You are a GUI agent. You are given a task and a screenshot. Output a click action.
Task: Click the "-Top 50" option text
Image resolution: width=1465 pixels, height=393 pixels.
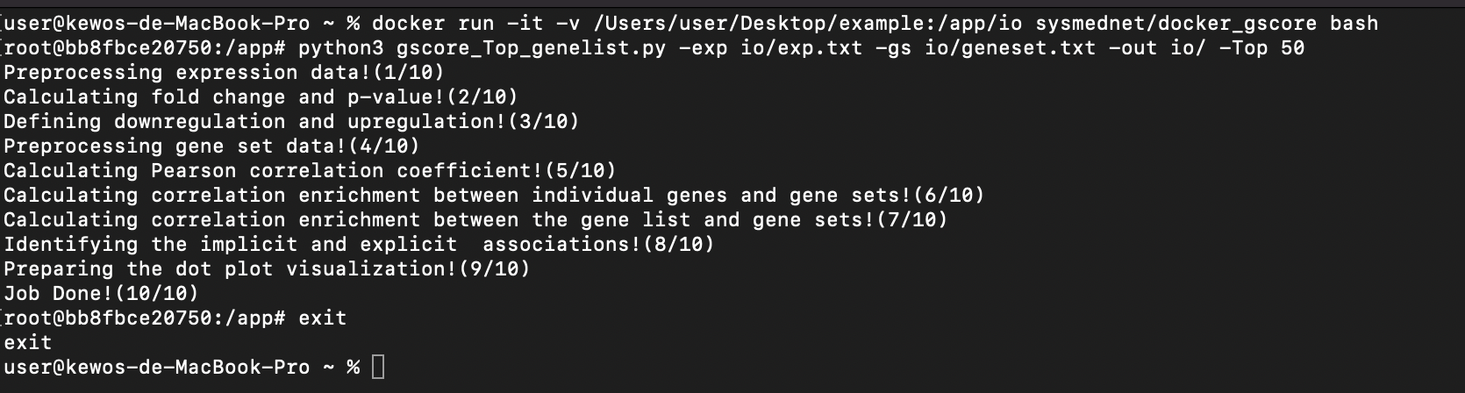(1261, 47)
